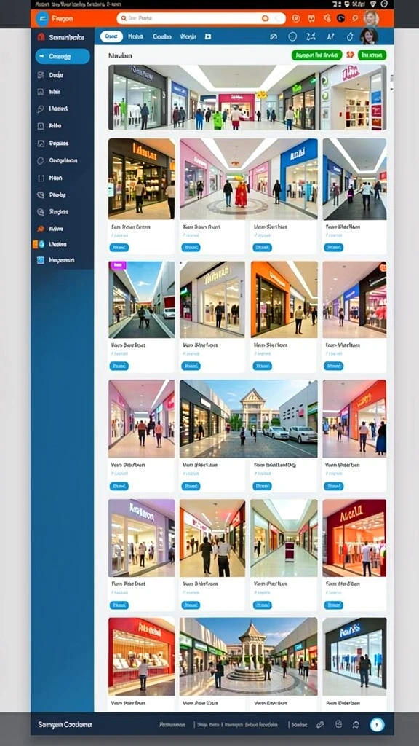Open the user avatar in the orange header

(x=371, y=18)
